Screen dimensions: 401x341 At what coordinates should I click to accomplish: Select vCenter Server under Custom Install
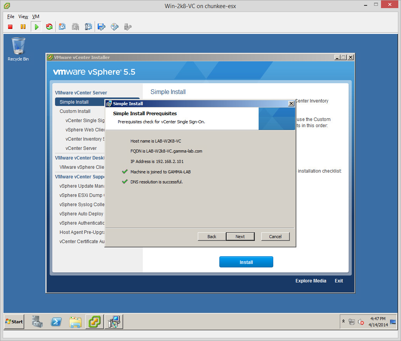coord(81,148)
